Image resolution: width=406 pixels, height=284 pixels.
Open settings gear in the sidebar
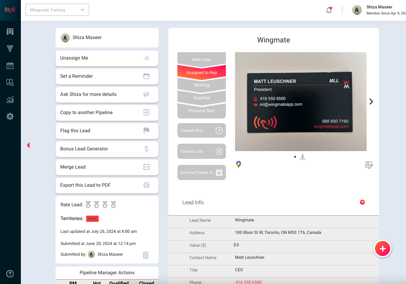point(10,116)
